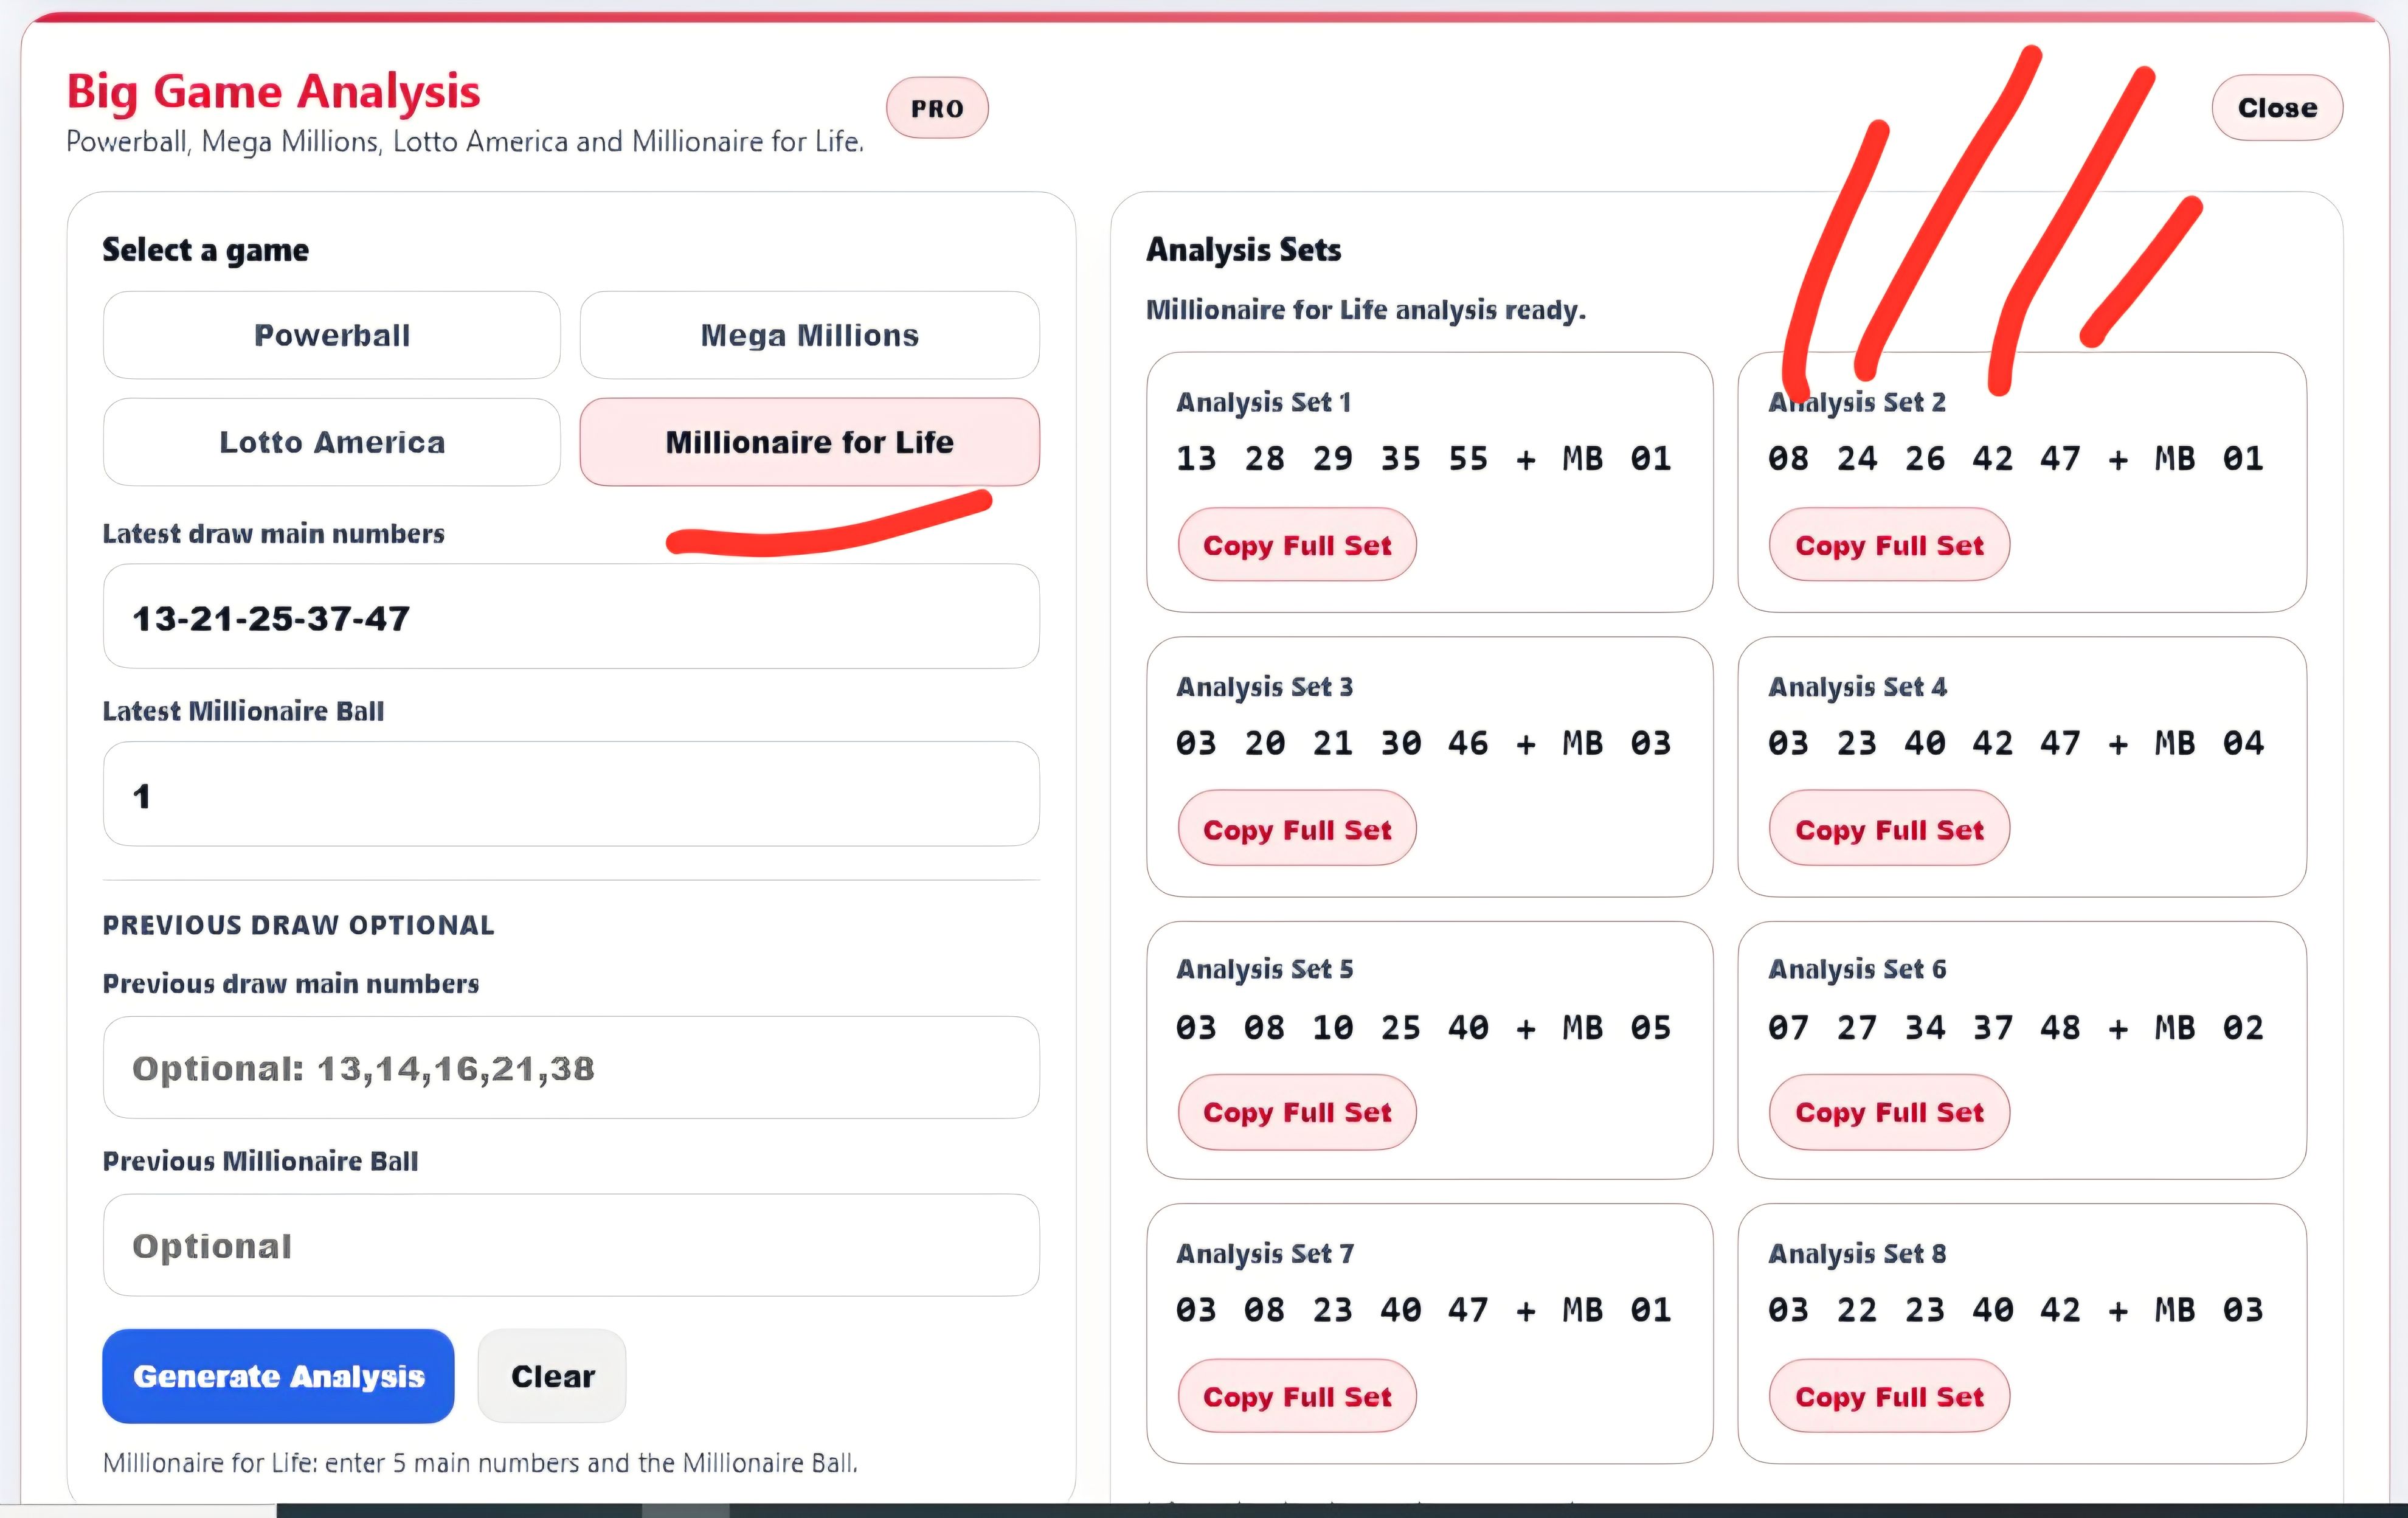The width and height of the screenshot is (2408, 1518).
Task: Focus the Previous draw main numbers field
Action: coord(571,1068)
